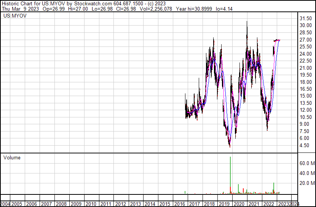Click the 2016 year label on timeline
This screenshot has width=316, height=207.
180,204
